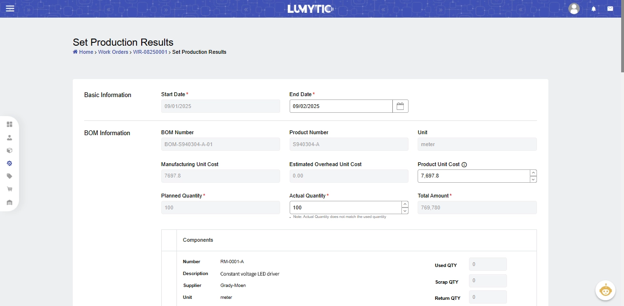Open the shopping cart icon in sidebar
The image size is (624, 306).
10,189
